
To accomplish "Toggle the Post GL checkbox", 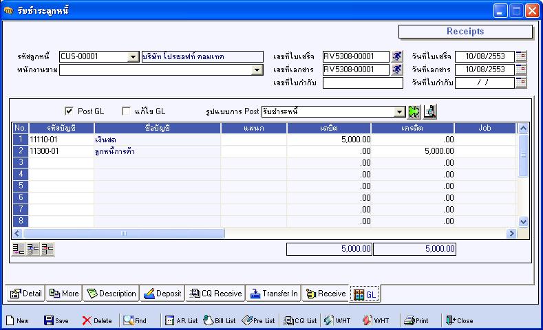I will click(x=69, y=111).
